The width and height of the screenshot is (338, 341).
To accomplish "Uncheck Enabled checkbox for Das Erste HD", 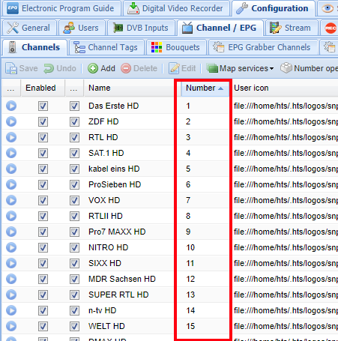I will click(x=43, y=106).
